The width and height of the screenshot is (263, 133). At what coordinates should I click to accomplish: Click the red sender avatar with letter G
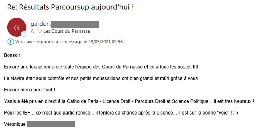pyautogui.click(x=17, y=27)
